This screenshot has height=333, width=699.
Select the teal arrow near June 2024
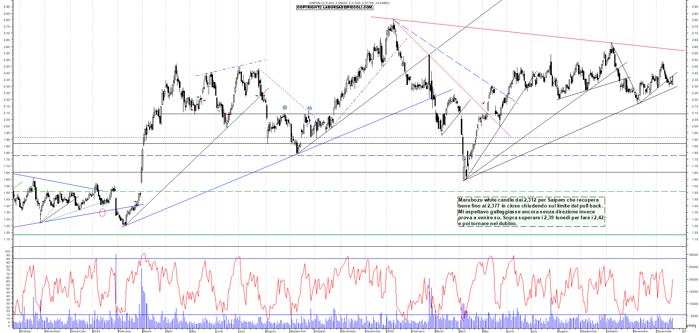click(x=219, y=110)
